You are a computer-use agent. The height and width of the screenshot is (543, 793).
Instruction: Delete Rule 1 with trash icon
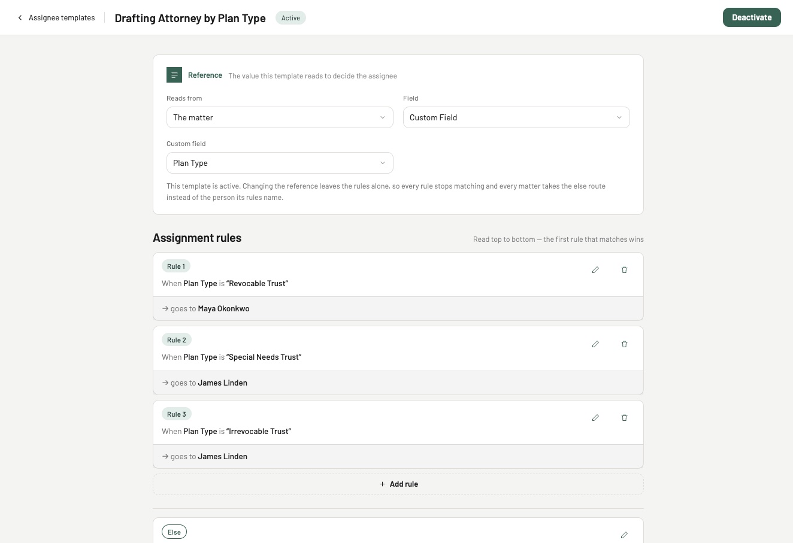pyautogui.click(x=624, y=270)
